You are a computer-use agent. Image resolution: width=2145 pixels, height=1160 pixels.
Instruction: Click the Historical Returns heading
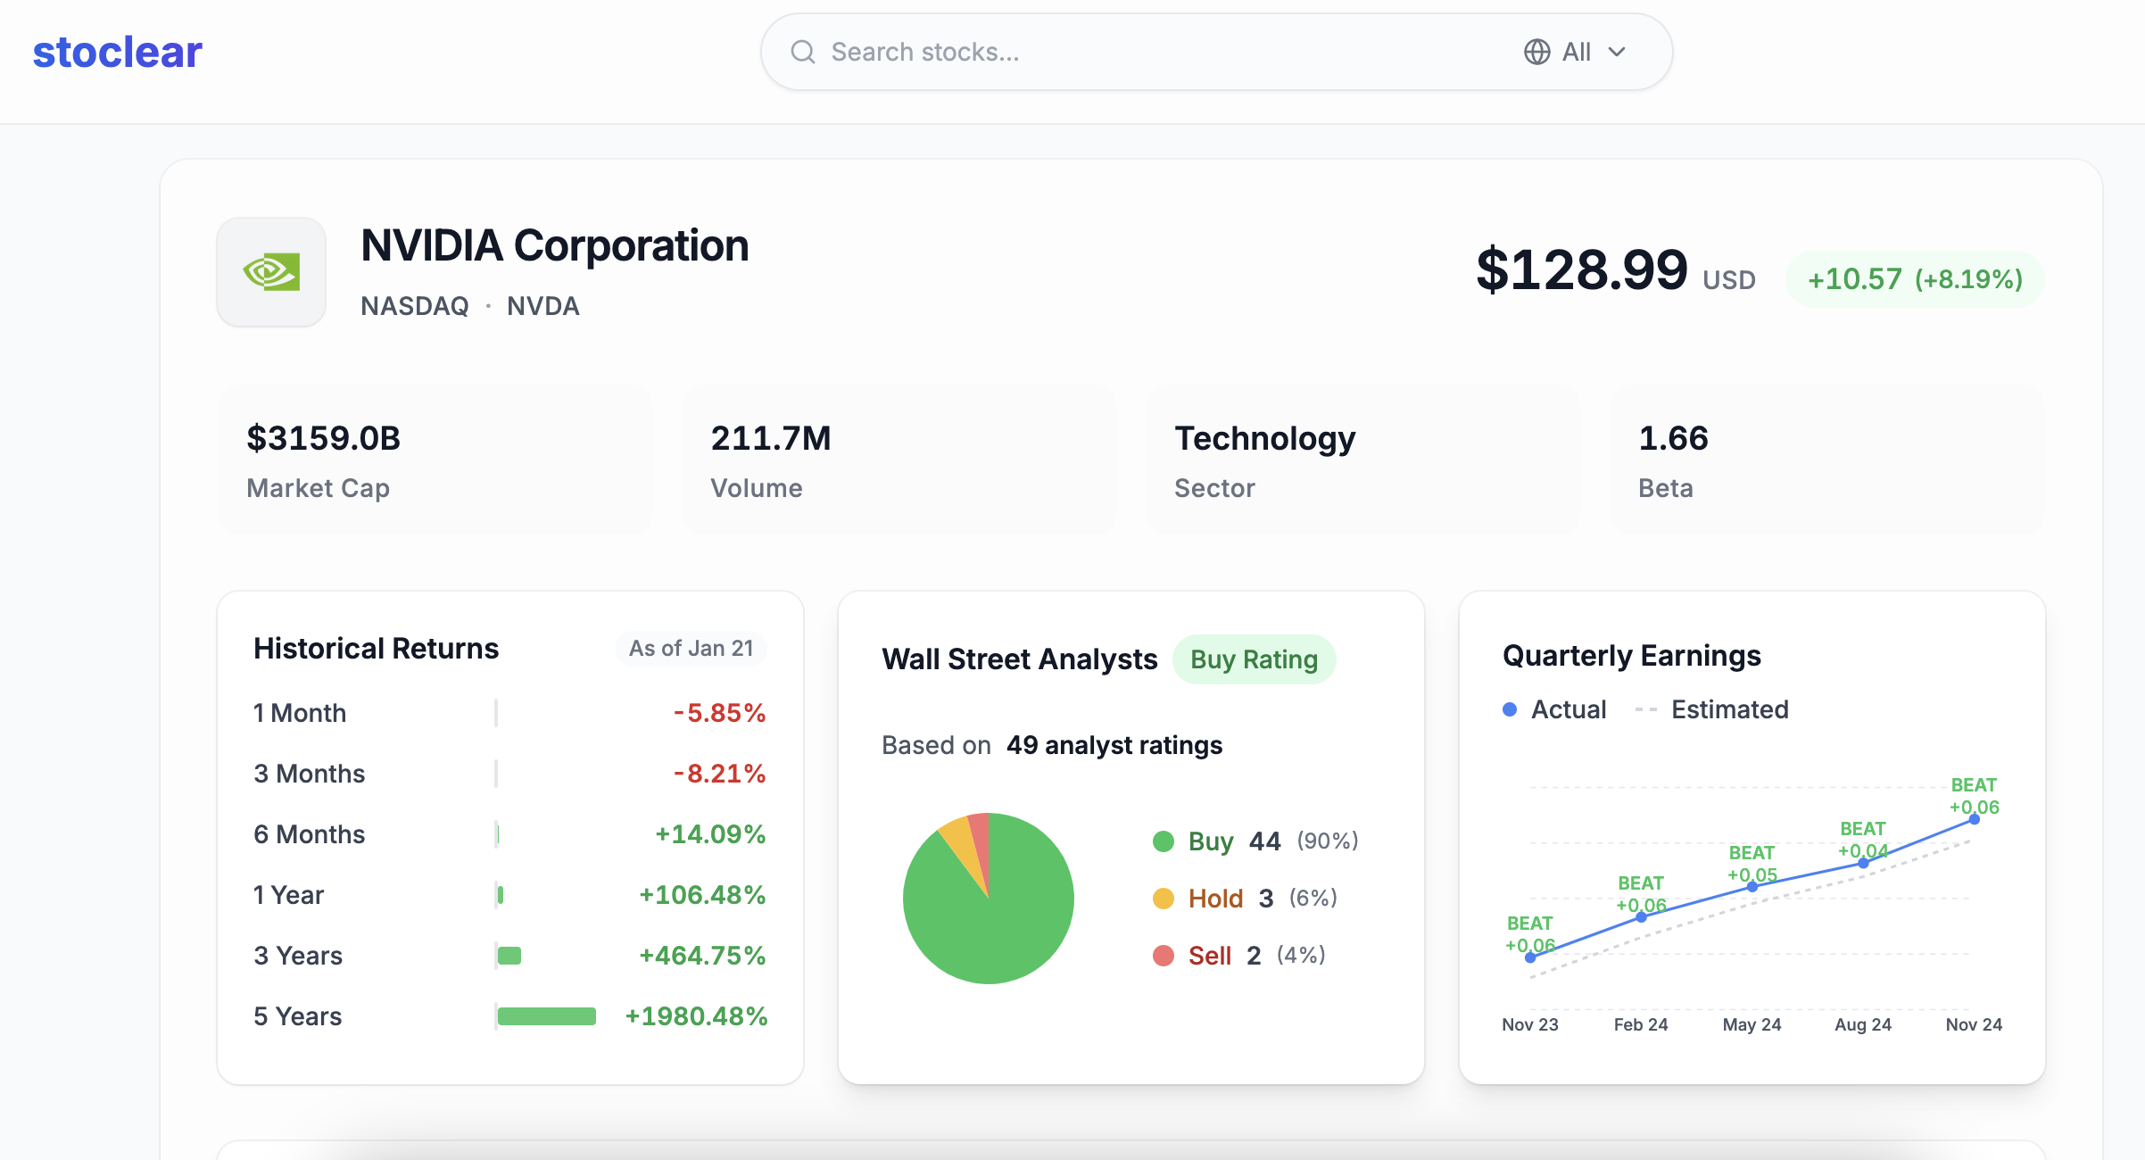tap(376, 648)
